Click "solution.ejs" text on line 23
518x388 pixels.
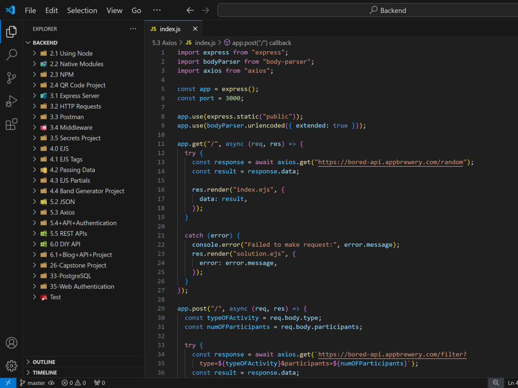click(258, 253)
